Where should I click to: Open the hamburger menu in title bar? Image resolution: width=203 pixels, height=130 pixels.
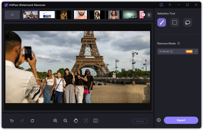pos(170,5)
